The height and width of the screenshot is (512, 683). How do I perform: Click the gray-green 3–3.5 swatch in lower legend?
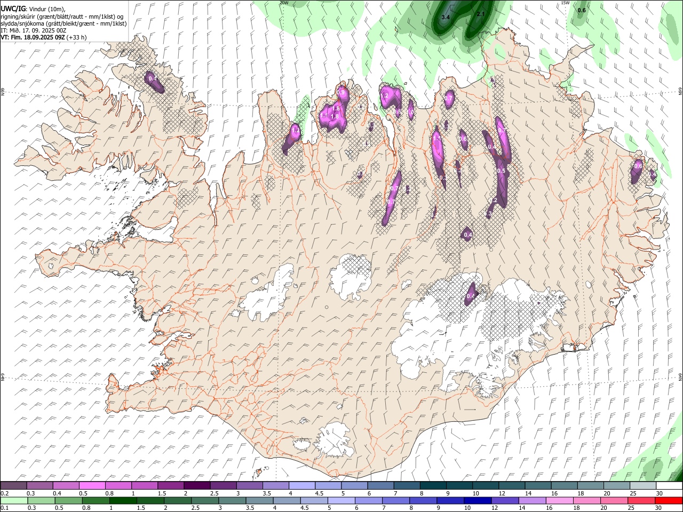tap(233, 501)
